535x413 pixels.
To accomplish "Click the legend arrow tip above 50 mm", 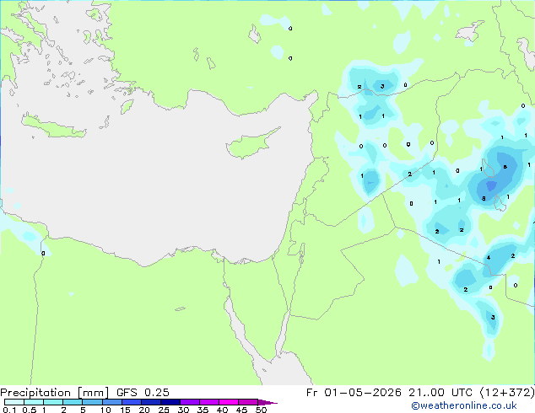I will (267, 403).
